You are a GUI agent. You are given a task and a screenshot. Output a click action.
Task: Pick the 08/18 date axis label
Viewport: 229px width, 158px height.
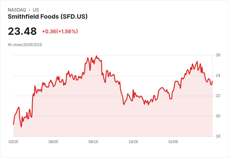(93, 142)
